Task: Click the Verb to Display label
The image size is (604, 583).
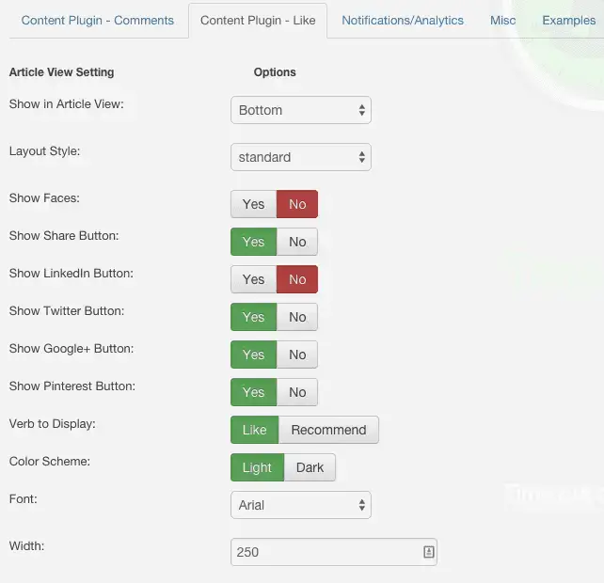Action: click(53, 423)
